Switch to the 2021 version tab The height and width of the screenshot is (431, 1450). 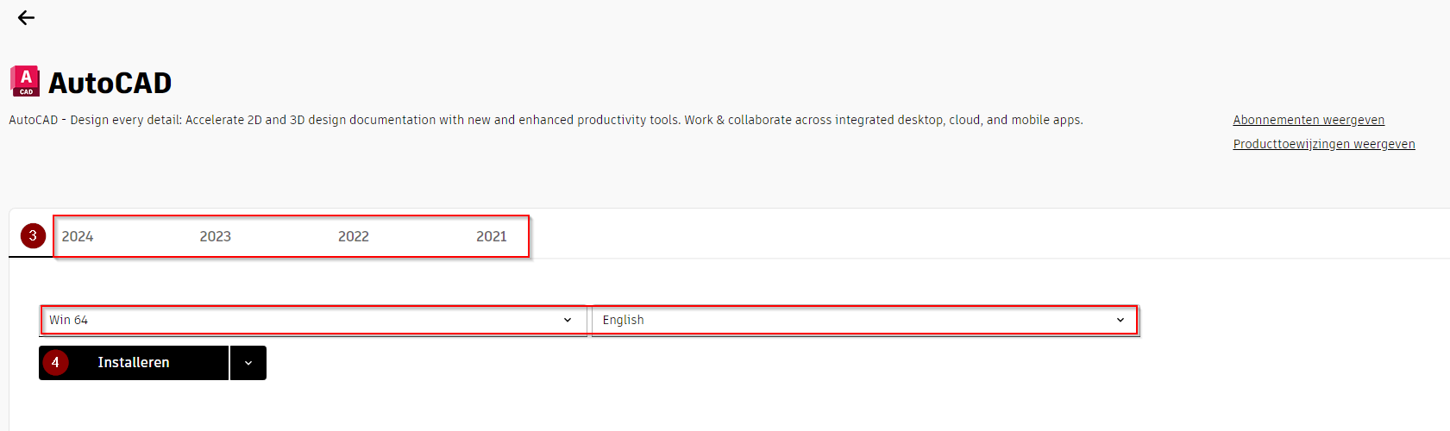pos(492,236)
